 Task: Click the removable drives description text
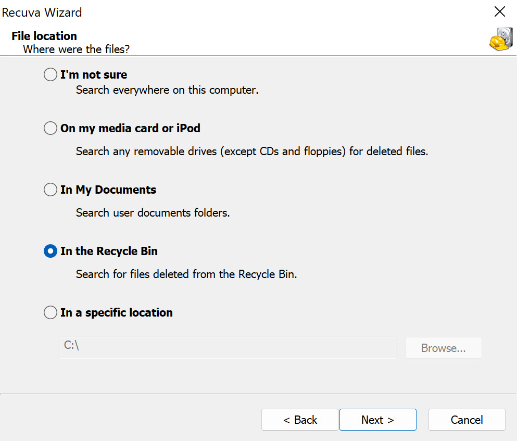coord(252,152)
